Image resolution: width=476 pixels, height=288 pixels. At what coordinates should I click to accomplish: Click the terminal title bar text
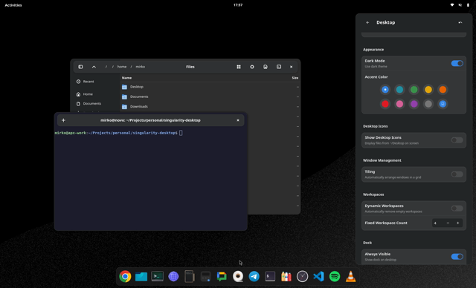coord(150,120)
